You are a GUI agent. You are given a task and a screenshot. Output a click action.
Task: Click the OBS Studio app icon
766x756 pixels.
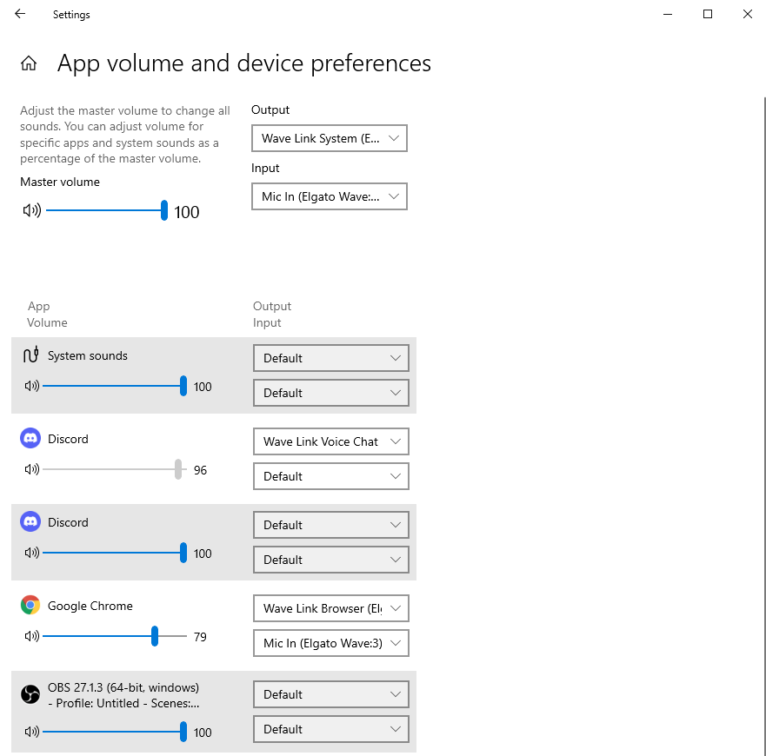pyautogui.click(x=30, y=694)
